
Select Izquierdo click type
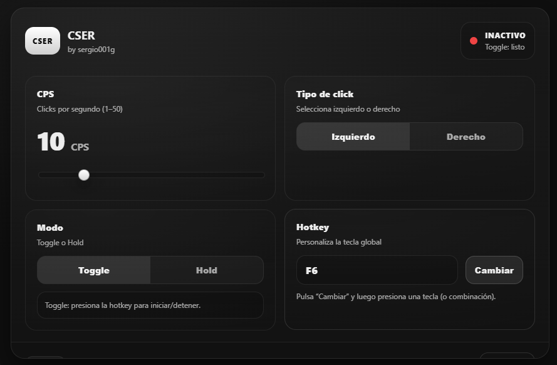coord(353,137)
